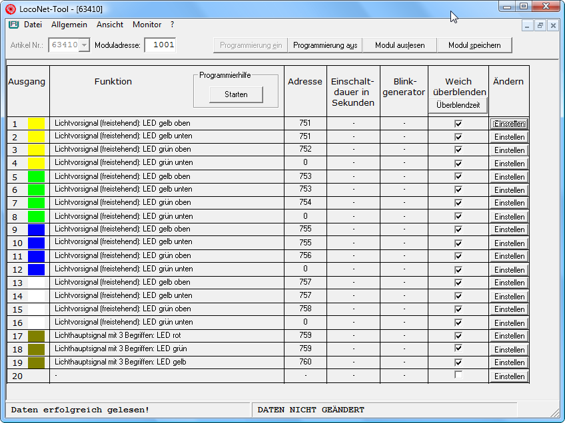Maximize the LocoNet-Tool main window
This screenshot has width=565, height=423.
coord(524,6)
